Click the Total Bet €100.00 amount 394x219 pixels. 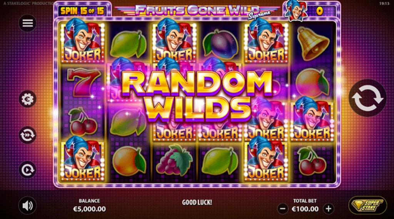click(305, 209)
